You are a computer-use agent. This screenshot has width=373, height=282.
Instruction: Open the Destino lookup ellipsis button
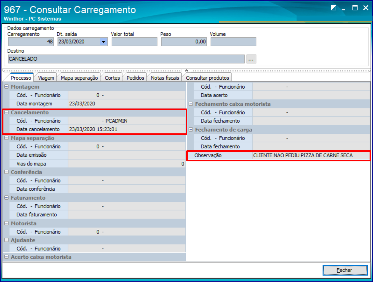(251, 59)
